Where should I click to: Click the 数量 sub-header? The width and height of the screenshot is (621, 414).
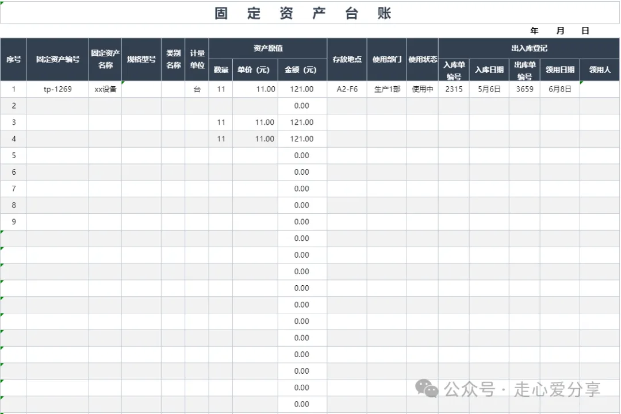[221, 70]
